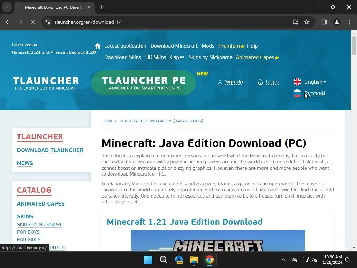Stop loading the page
This screenshot has width=357, height=268.
(x=32, y=22)
